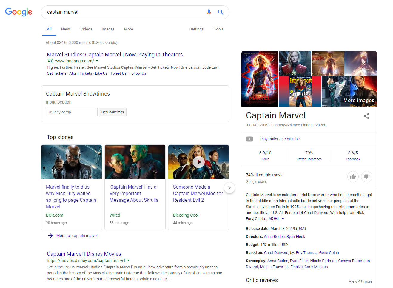Image resolution: width=393 pixels, height=288 pixels.
Task: Advance Top stories carousel with right chevron
Action: [229, 188]
